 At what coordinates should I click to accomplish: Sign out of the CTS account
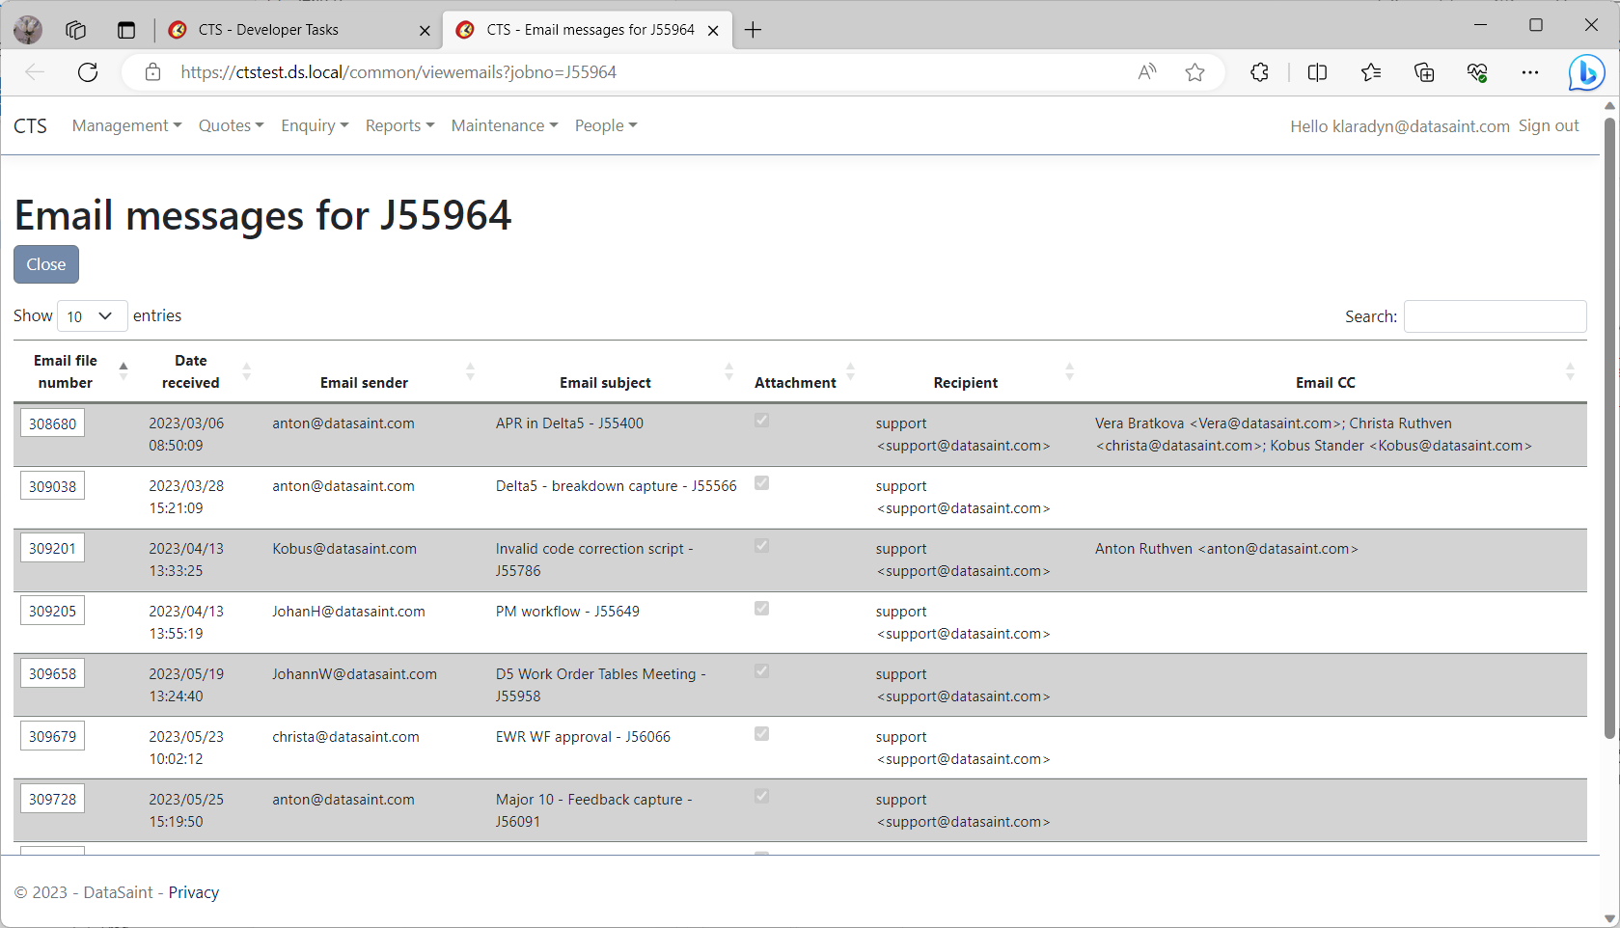[1549, 125]
